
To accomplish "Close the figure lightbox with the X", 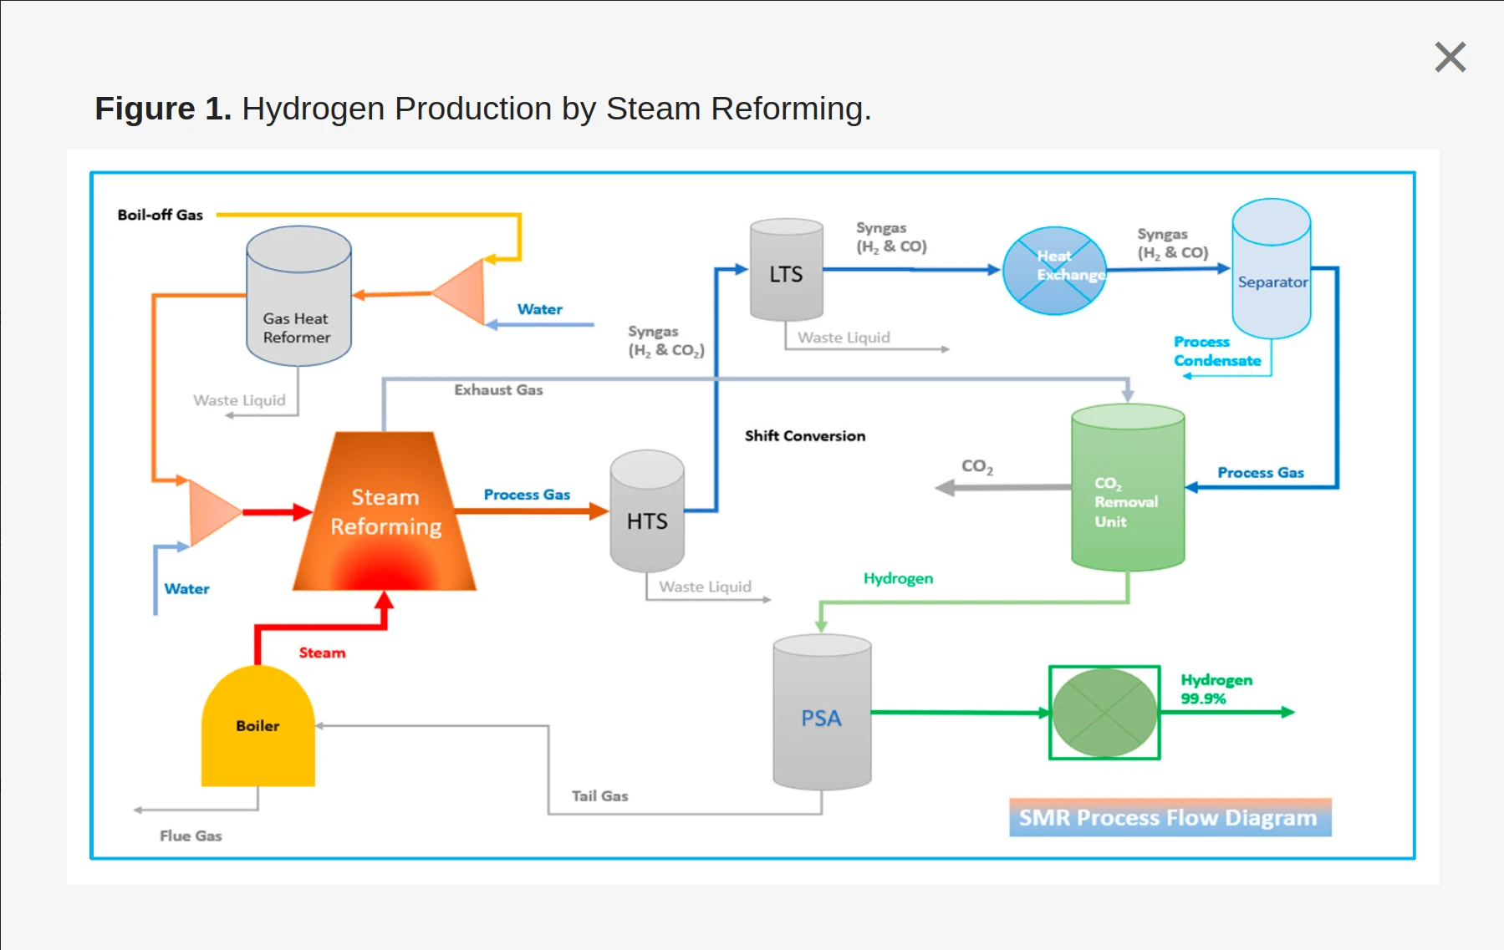I will [1450, 58].
